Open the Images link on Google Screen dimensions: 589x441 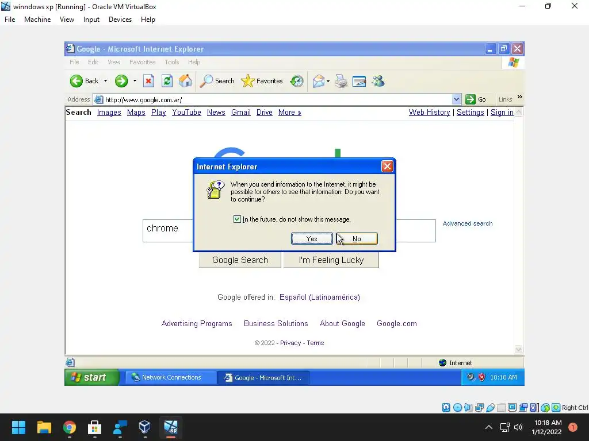tap(109, 112)
